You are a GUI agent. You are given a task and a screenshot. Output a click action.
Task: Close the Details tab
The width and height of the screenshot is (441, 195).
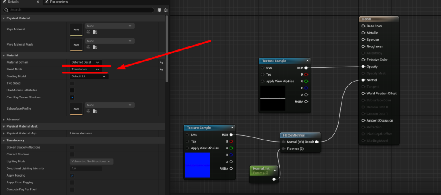(38, 2)
